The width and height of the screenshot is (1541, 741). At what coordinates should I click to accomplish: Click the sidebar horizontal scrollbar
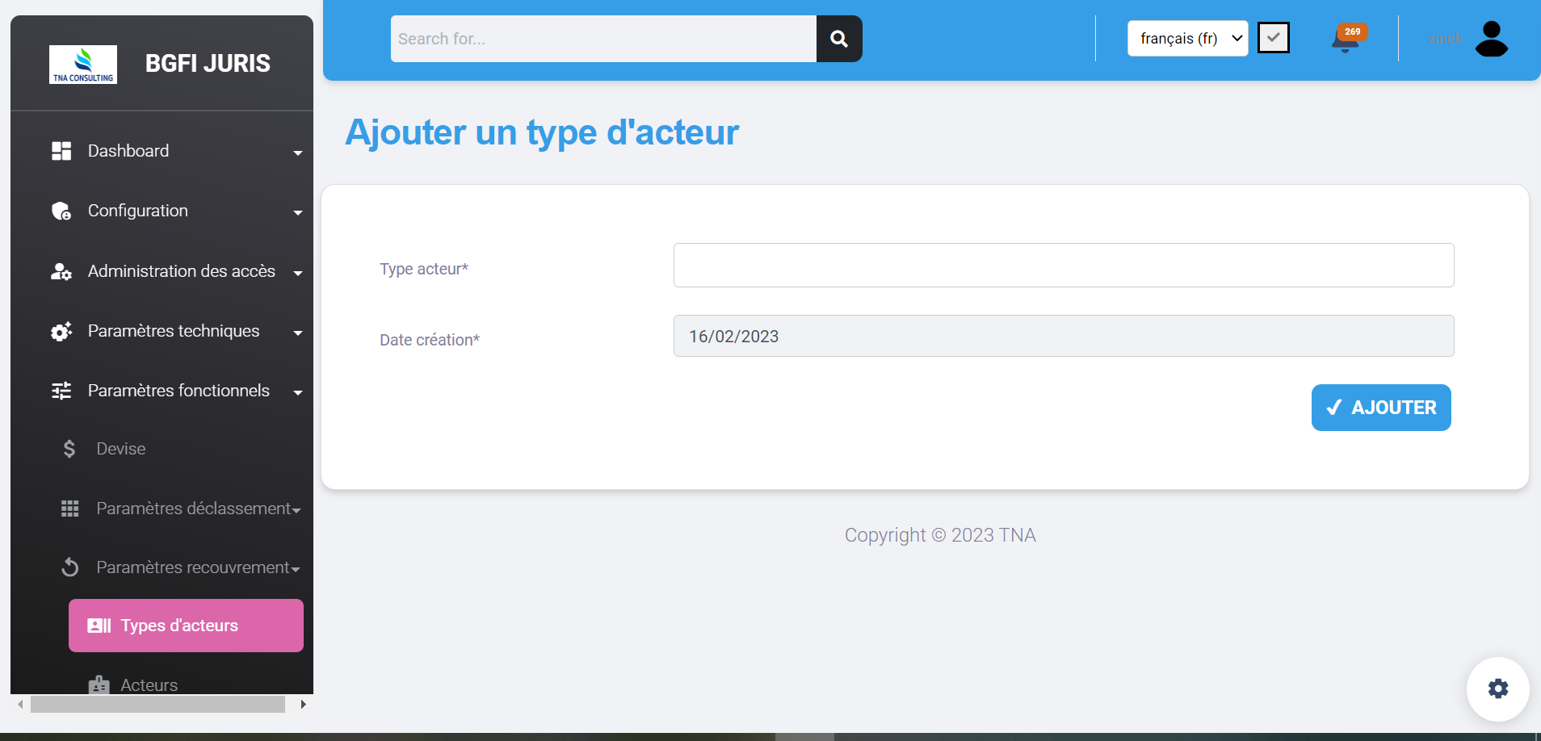[x=157, y=705]
